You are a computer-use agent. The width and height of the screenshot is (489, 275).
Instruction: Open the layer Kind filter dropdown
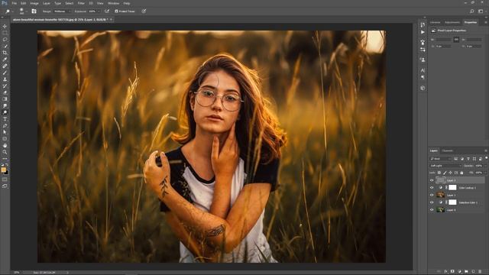pyautogui.click(x=441, y=159)
